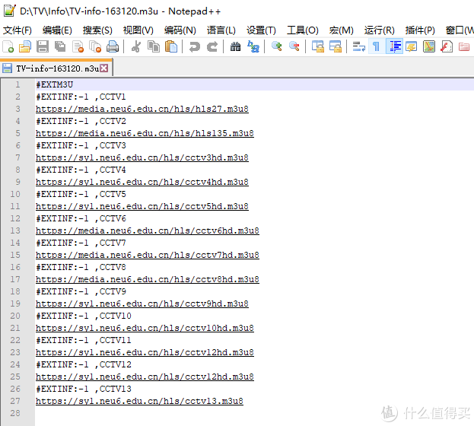474x426 pixels.
Task: Print the document using printer icon
Action: [x=113, y=47]
